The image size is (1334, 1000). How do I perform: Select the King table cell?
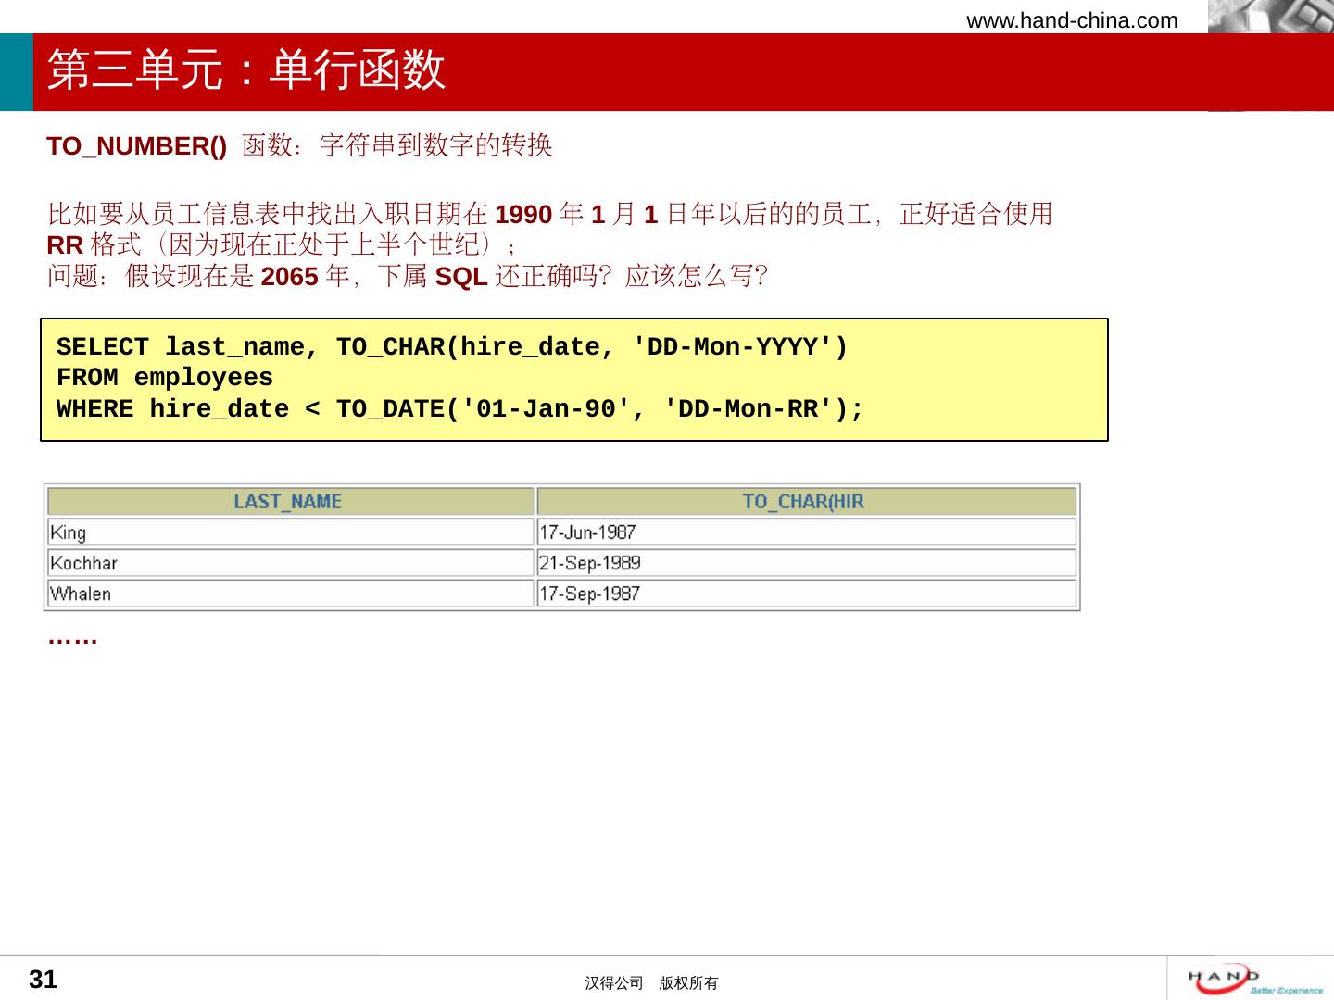click(x=290, y=532)
